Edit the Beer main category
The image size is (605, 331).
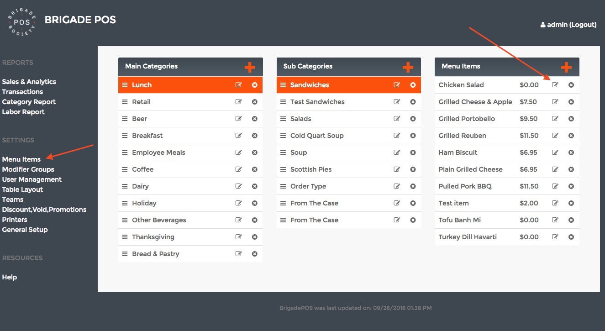[238, 119]
